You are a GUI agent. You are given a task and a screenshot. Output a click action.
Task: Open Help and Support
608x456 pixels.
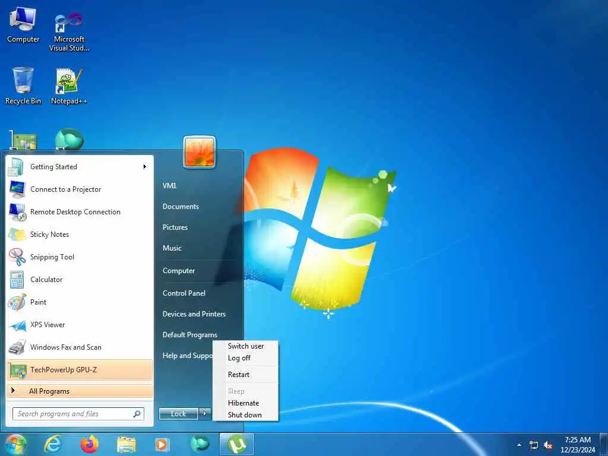[x=188, y=356]
